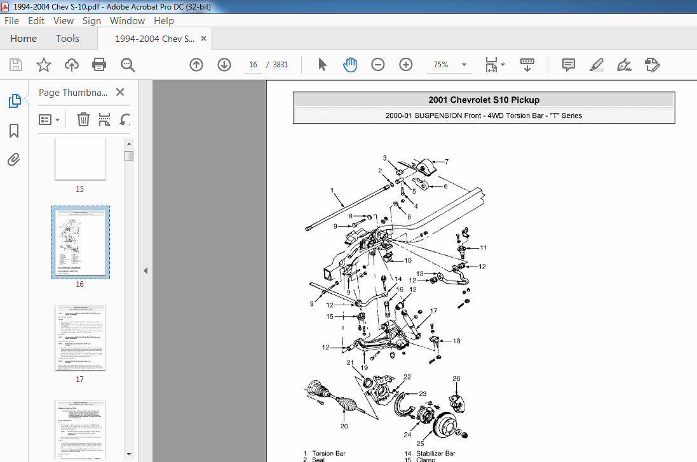Open Page Thumbnails sidebar icon
This screenshot has width=697, height=462.
pyautogui.click(x=14, y=101)
